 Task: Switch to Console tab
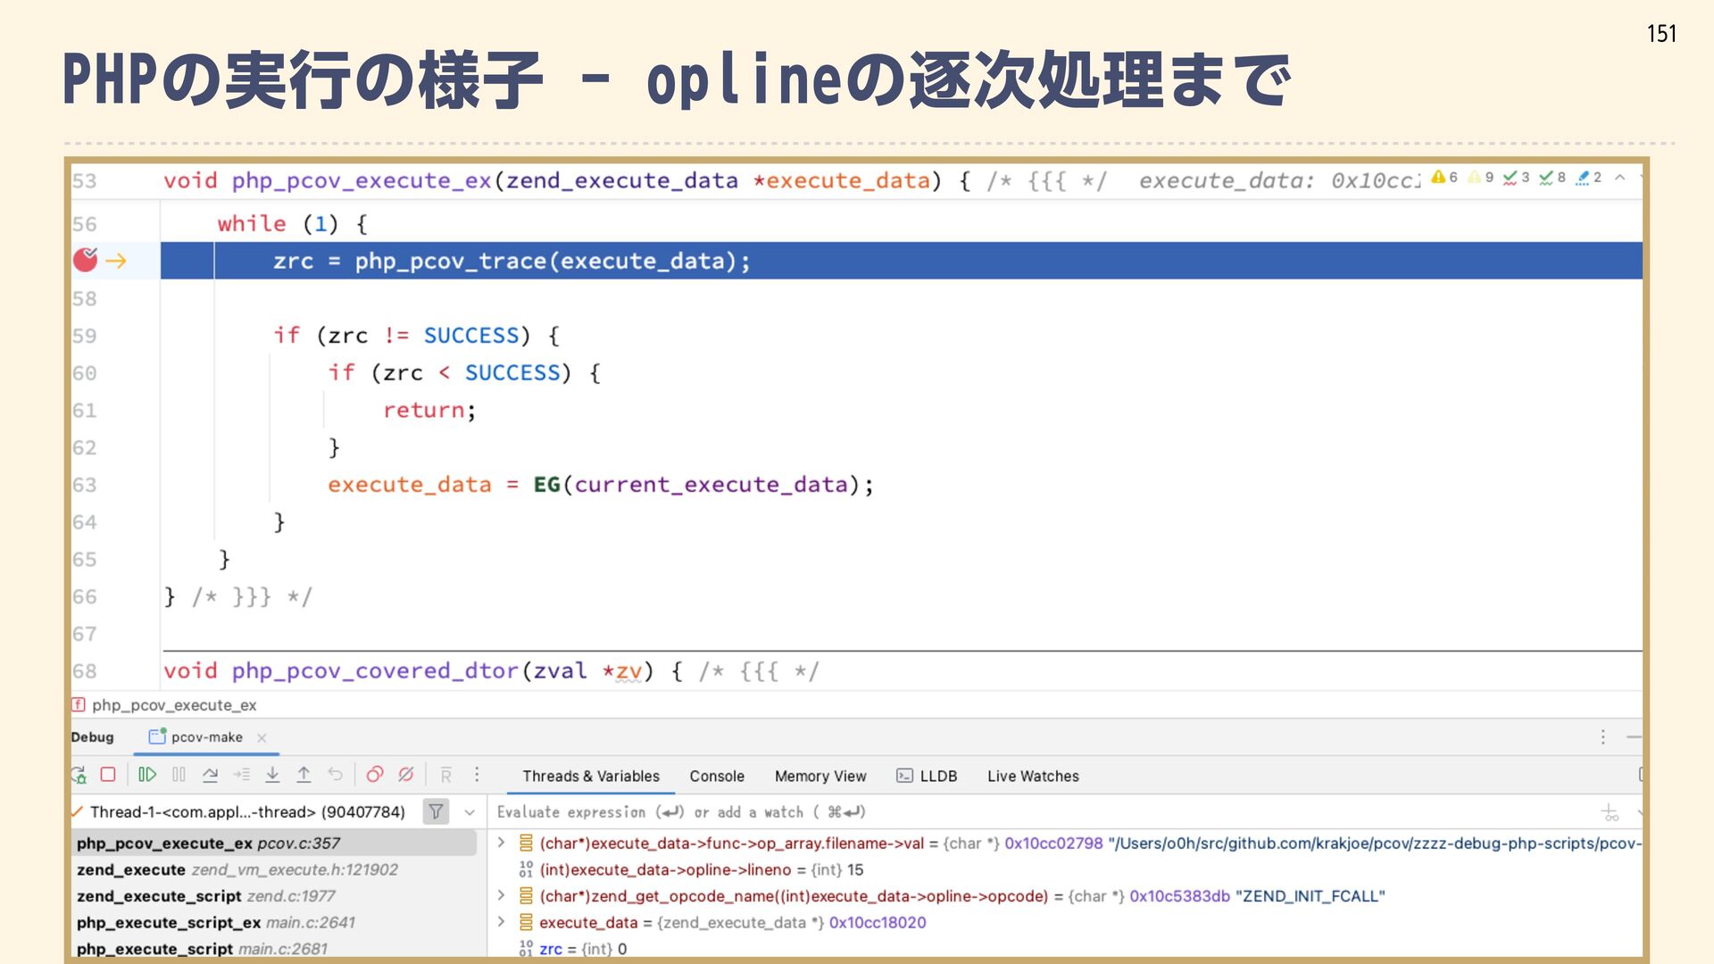(716, 776)
